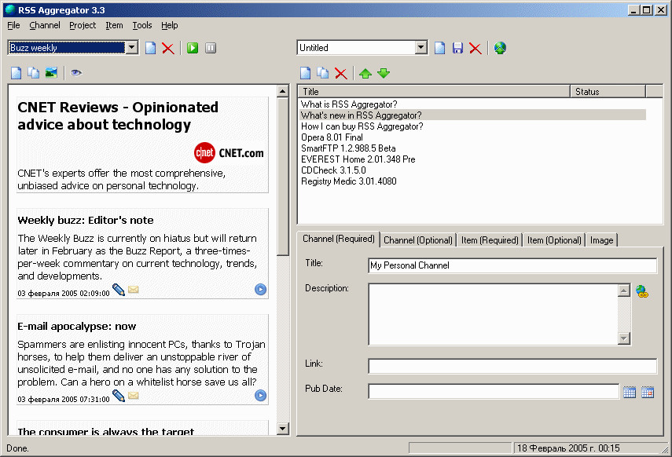The image size is (672, 457).
Task: Open the Help menu
Action: (170, 25)
